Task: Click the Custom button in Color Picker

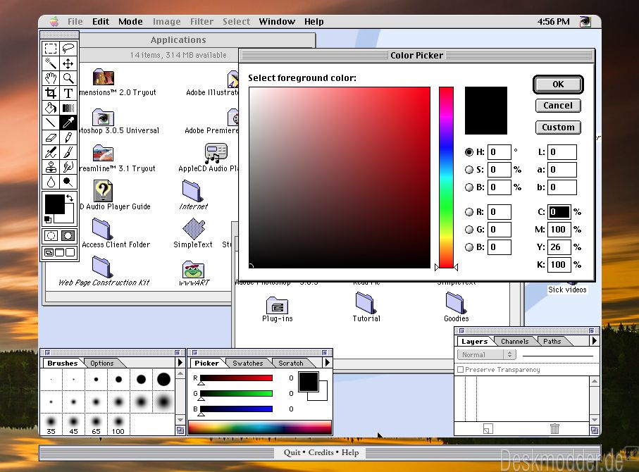Action: (x=558, y=128)
